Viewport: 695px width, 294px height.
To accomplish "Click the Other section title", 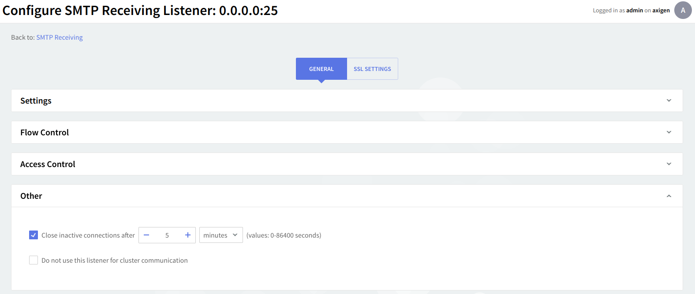I will pos(31,196).
